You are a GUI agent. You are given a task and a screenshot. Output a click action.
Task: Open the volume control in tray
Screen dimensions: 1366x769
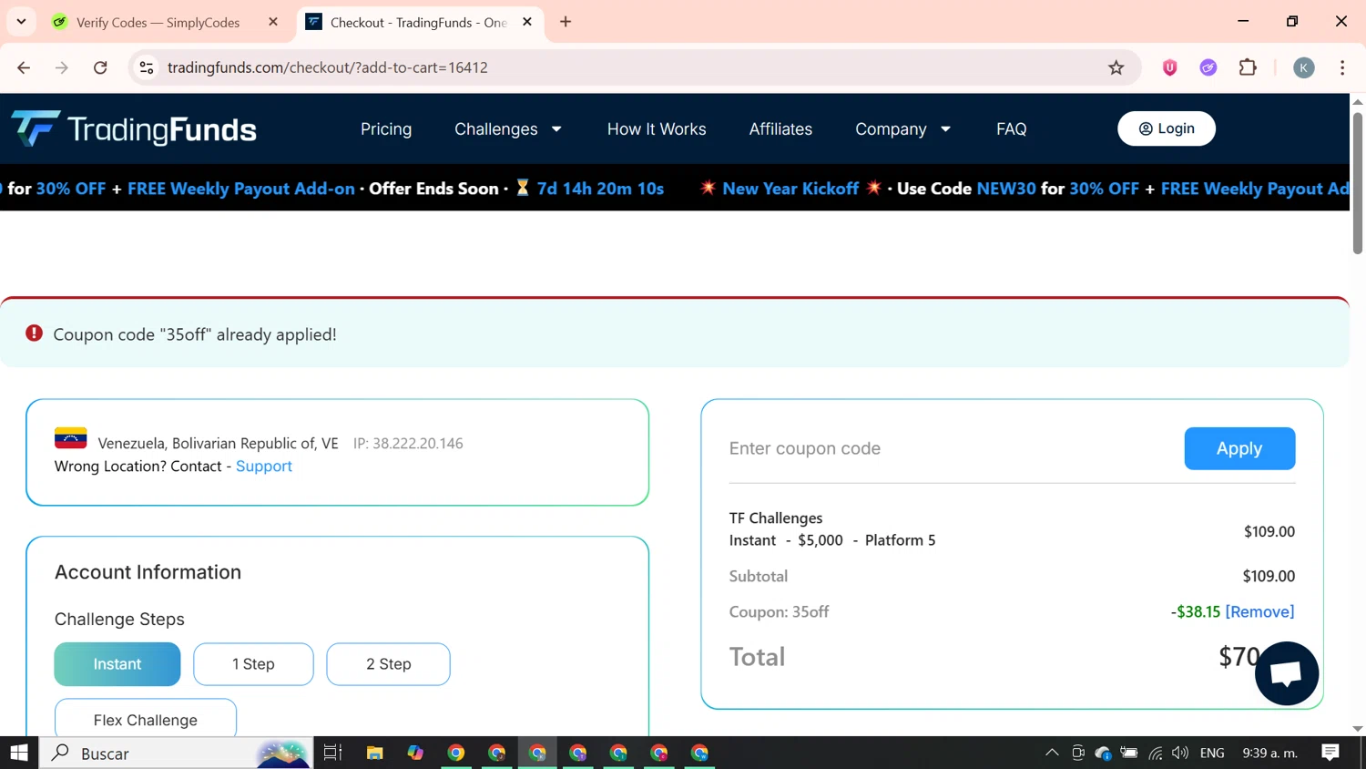(1180, 753)
